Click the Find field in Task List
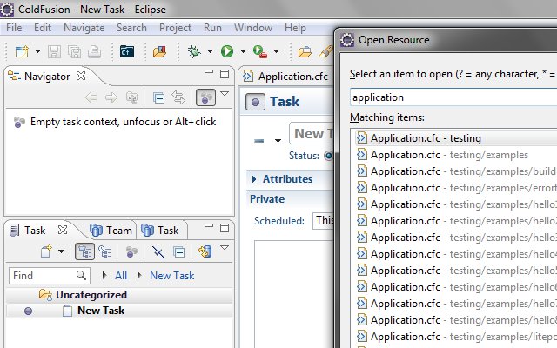The height and width of the screenshot is (348, 557). point(50,276)
